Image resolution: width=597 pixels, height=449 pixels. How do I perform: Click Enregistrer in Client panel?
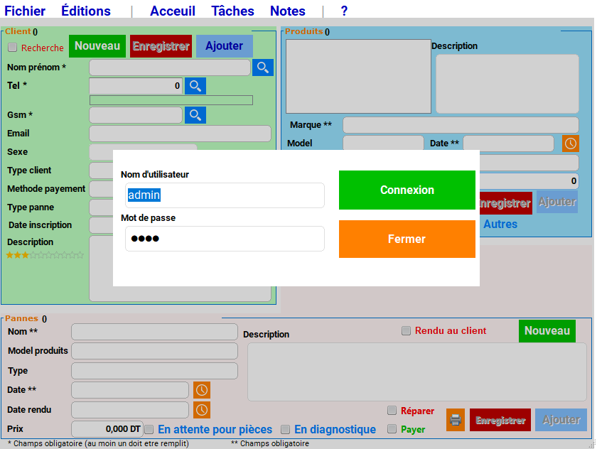[161, 46]
